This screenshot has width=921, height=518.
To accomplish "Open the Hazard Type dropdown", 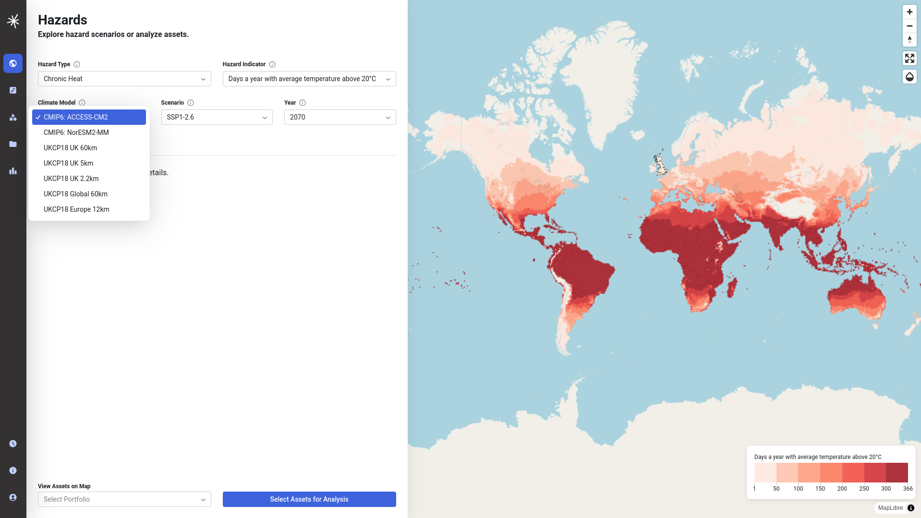I will tap(124, 79).
